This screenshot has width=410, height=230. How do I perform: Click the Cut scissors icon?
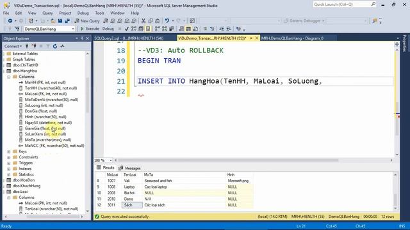click(x=143, y=21)
